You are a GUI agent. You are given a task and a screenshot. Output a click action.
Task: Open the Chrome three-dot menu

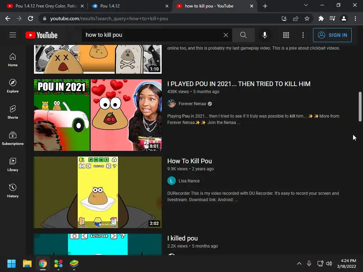[x=355, y=18]
